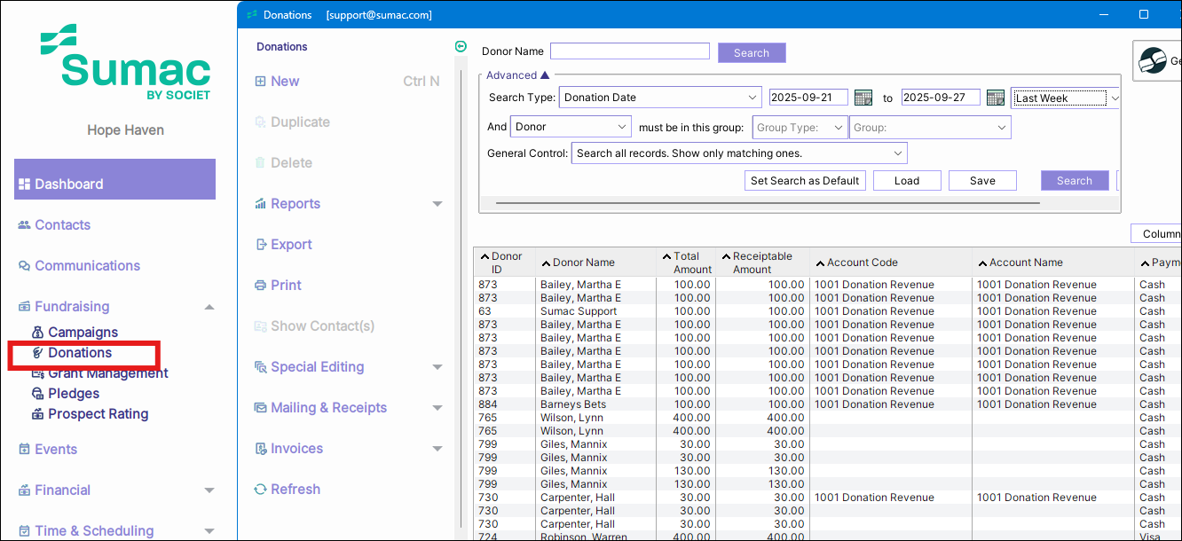
Task: Collapse the Advanced search section
Action: [545, 75]
